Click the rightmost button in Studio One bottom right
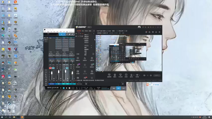 (123, 88)
